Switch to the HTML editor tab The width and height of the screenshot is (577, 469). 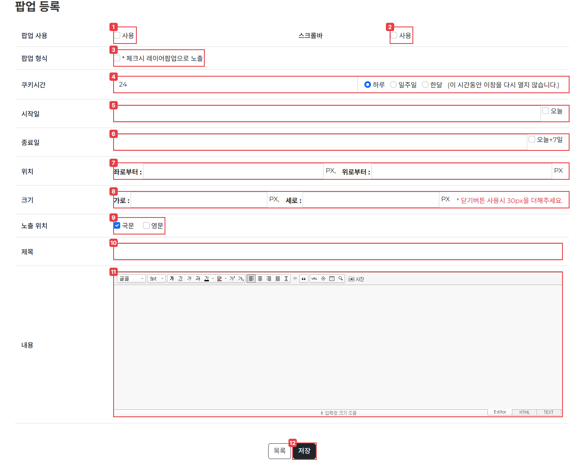[524, 412]
